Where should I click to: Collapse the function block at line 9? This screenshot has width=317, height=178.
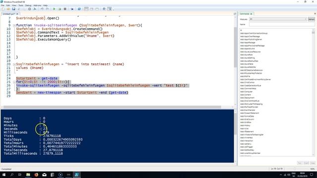tap(14, 25)
